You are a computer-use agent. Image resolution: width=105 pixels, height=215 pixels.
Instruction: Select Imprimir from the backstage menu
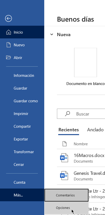(x=21, y=114)
